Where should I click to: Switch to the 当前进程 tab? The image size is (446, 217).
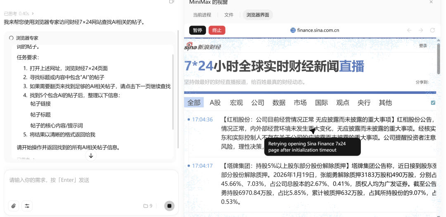click(202, 15)
